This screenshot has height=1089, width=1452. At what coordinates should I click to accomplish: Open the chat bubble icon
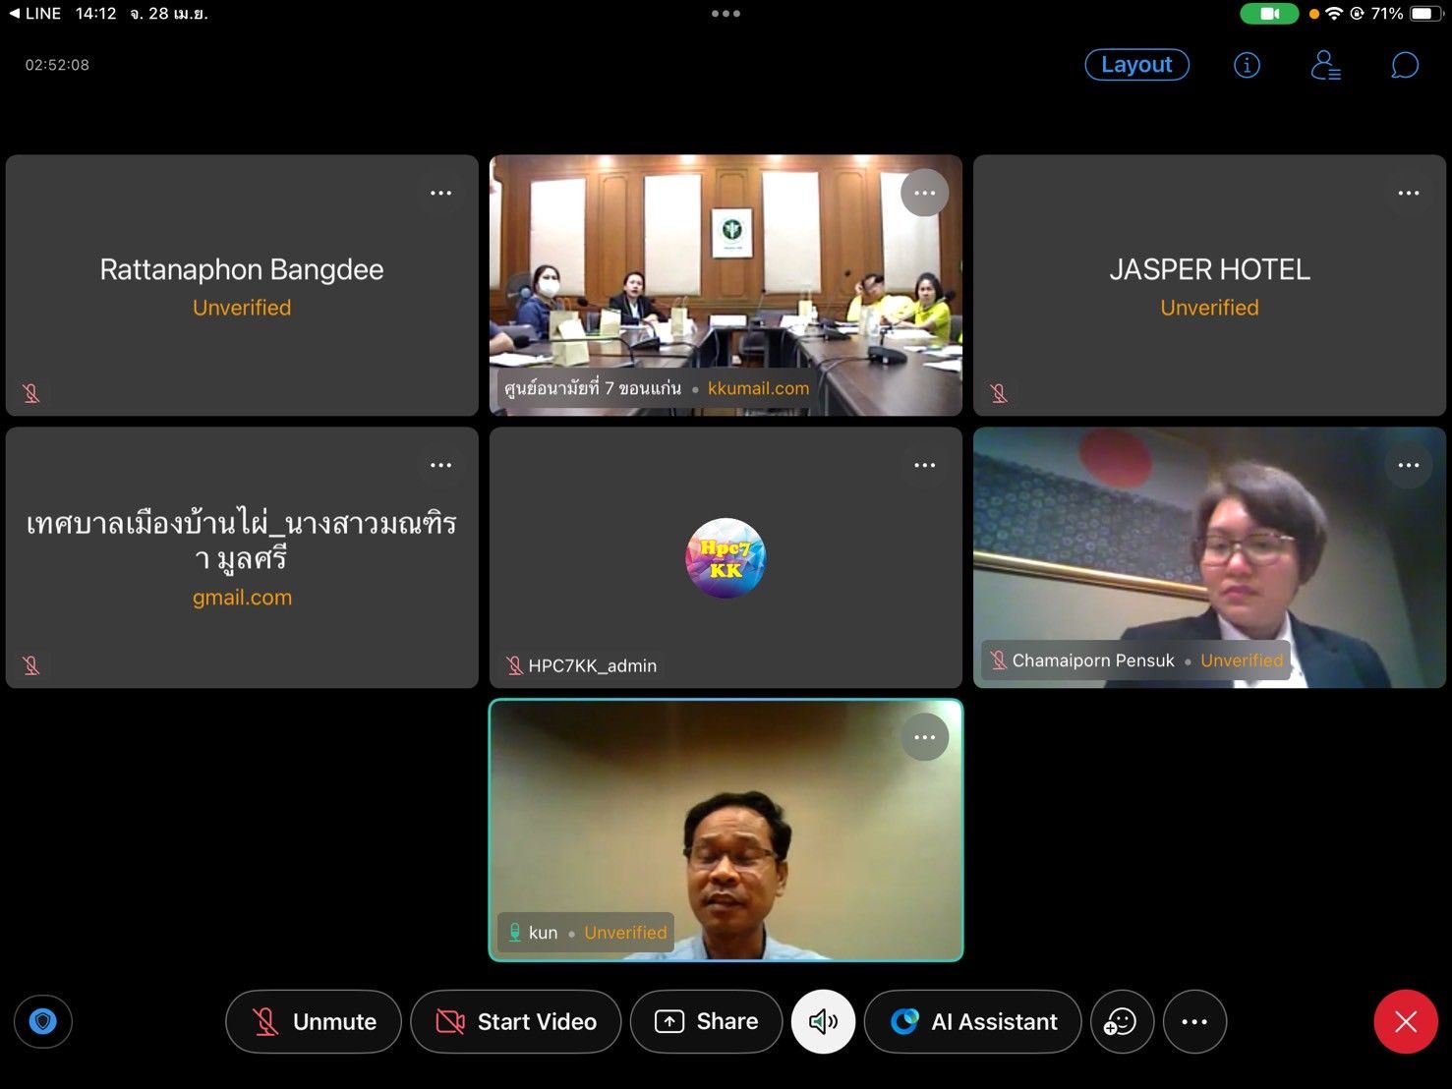(x=1405, y=65)
